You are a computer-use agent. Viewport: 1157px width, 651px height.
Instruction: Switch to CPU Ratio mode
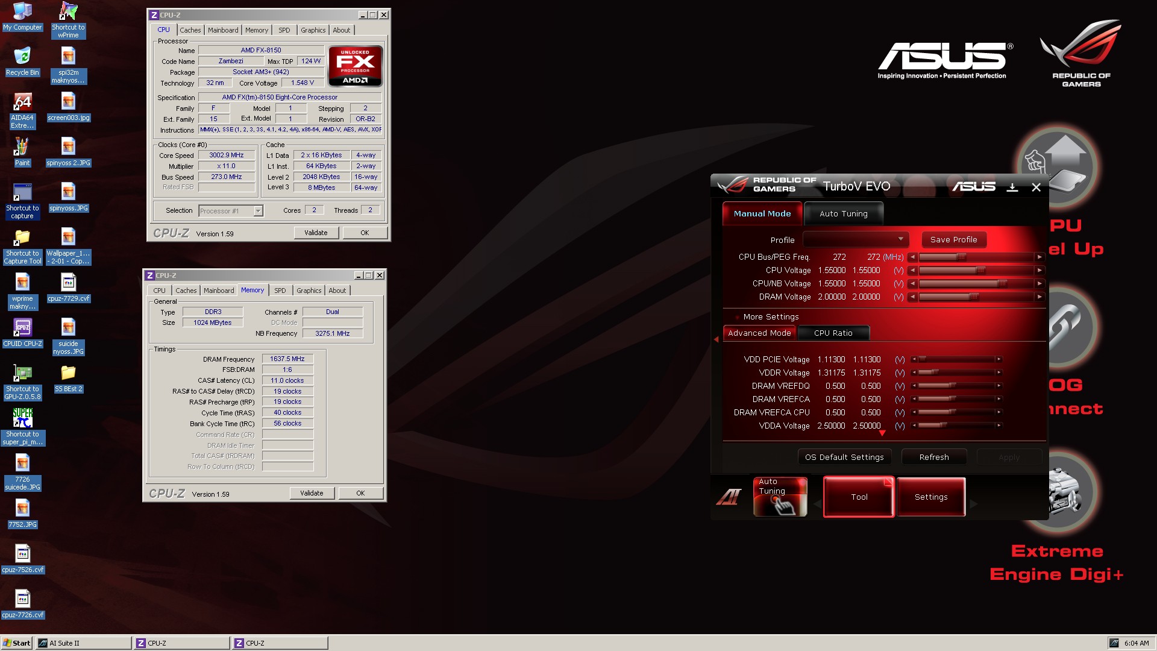(x=833, y=333)
